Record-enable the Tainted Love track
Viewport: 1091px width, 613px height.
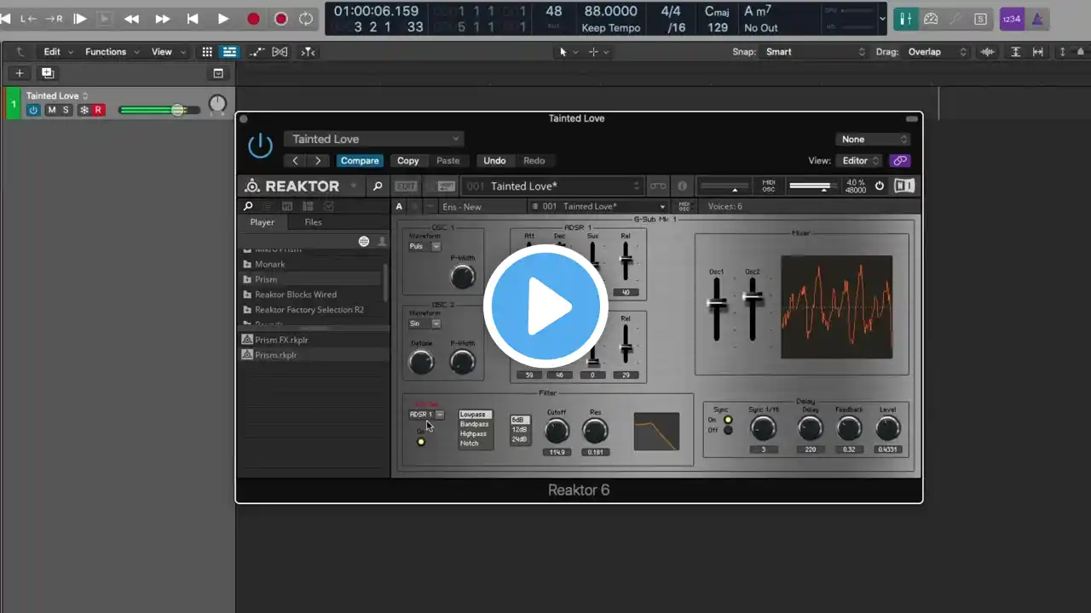pos(98,110)
